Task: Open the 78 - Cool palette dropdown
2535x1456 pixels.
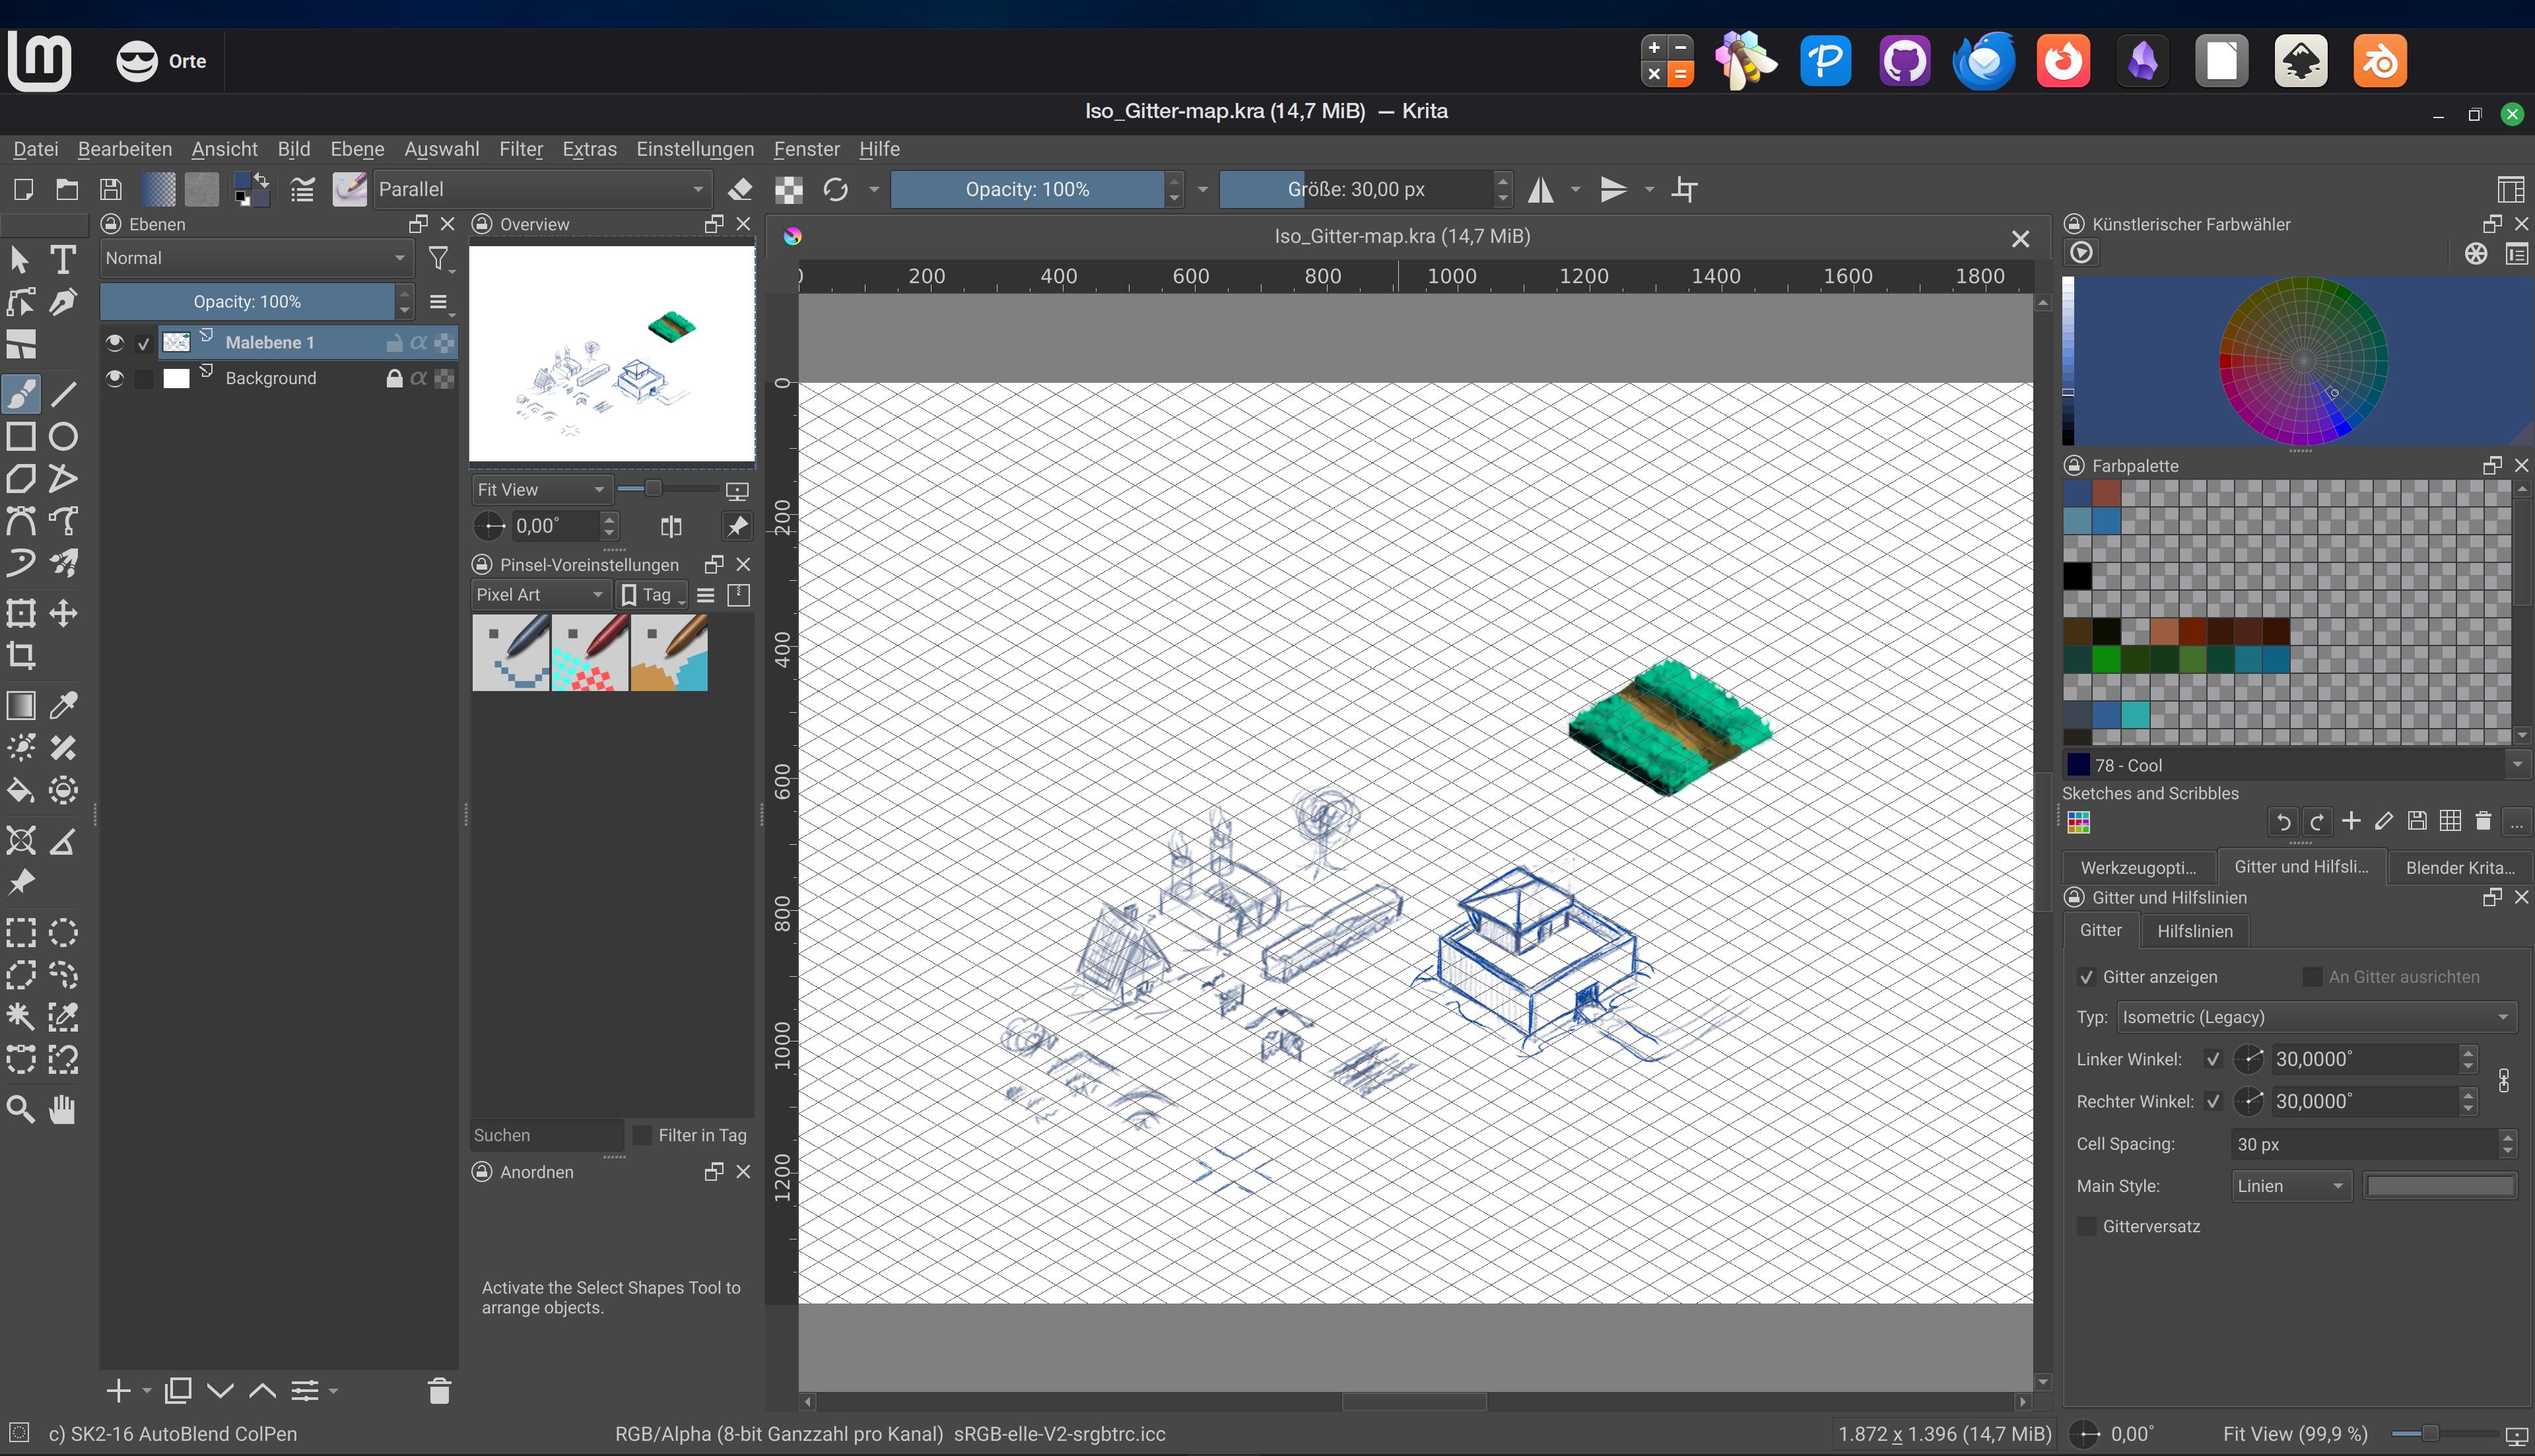Action: [2296, 765]
